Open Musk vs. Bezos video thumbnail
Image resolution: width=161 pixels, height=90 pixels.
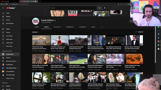tap(134, 40)
